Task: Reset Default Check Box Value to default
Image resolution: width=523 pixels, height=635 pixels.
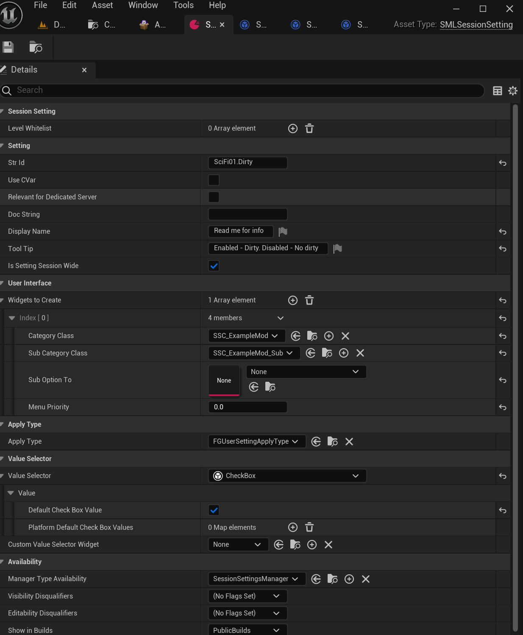Action: [503, 510]
